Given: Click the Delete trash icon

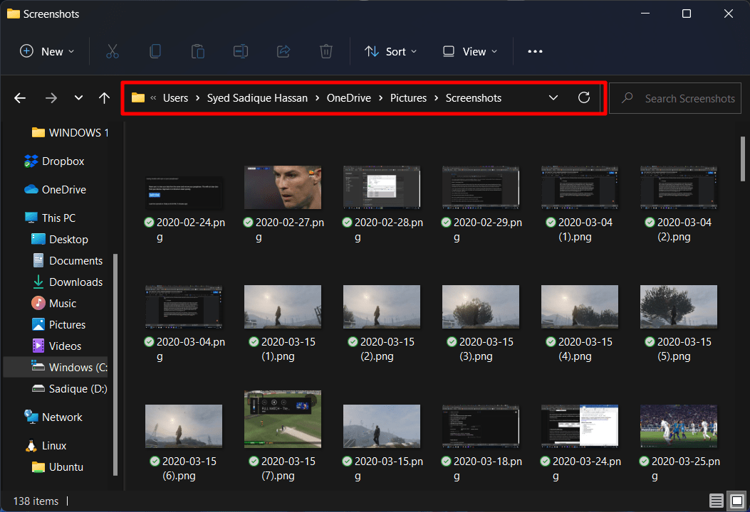Looking at the screenshot, I should 326,51.
